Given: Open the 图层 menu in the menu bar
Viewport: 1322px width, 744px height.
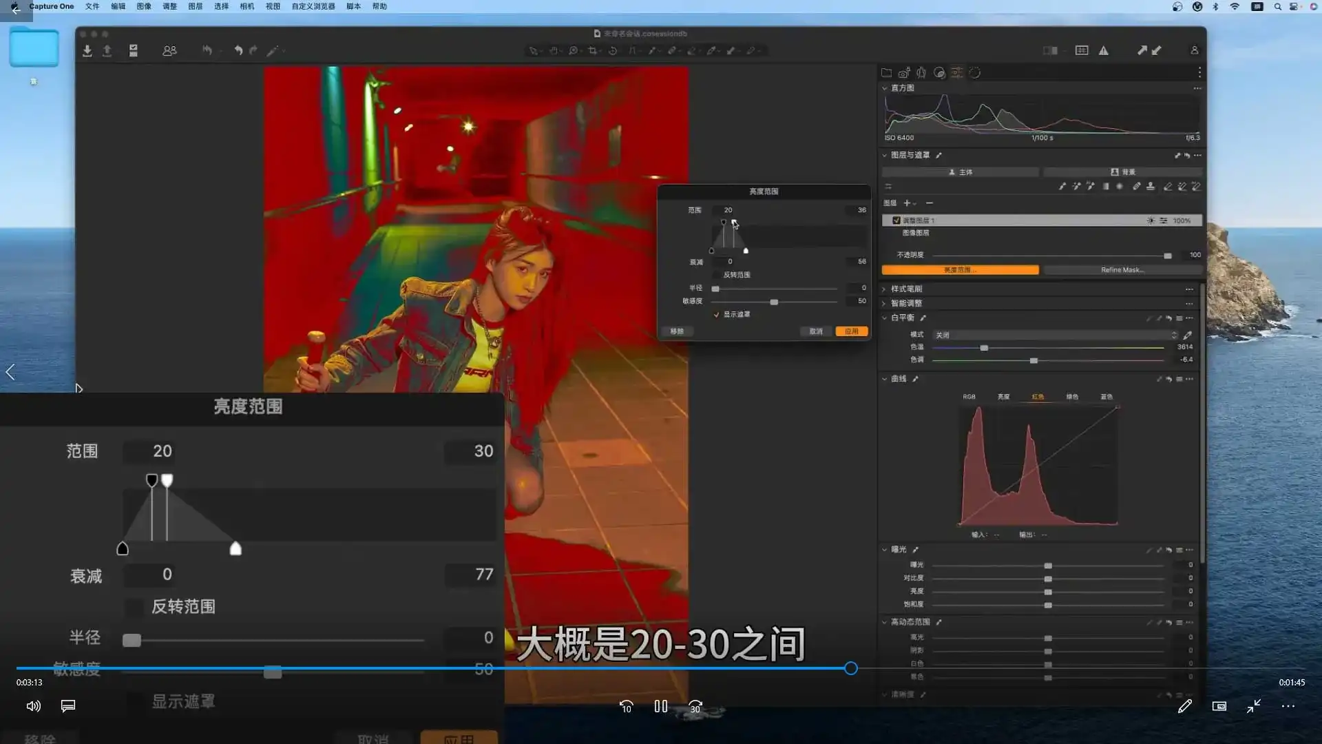Looking at the screenshot, I should click(x=196, y=6).
